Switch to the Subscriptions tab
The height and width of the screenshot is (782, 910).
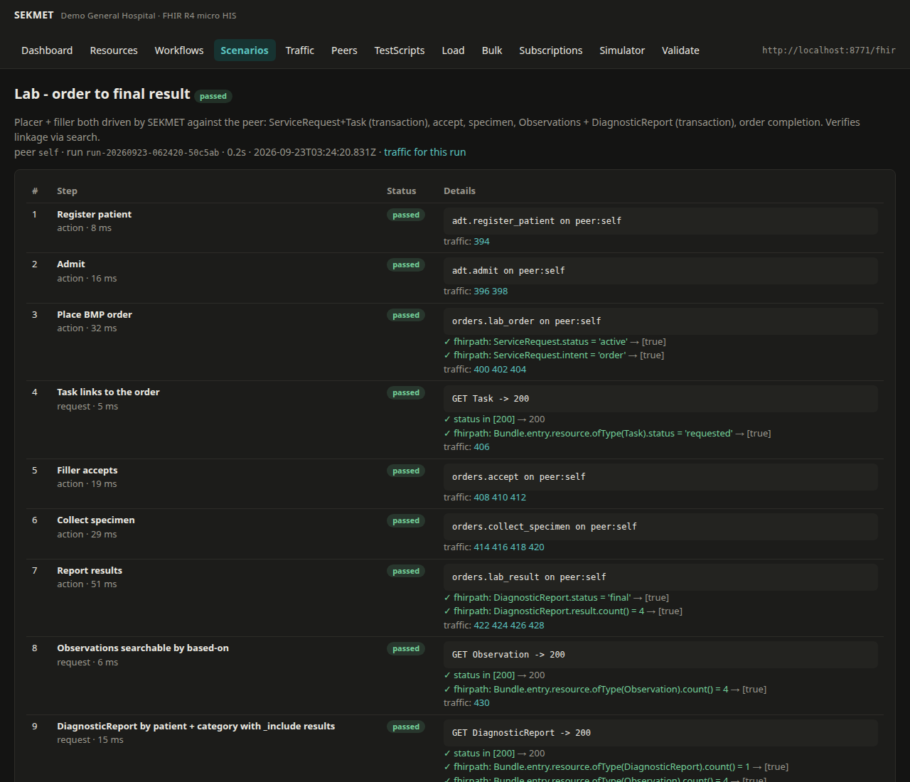click(551, 50)
